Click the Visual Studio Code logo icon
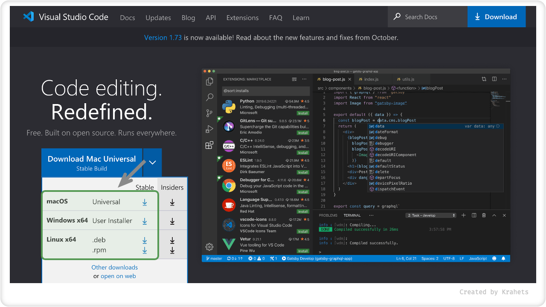 point(29,17)
